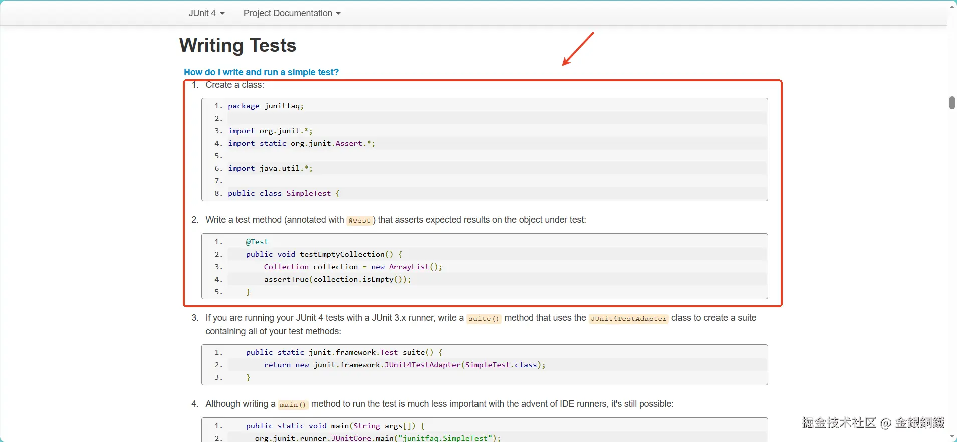Open 'How do I write and run a simple test?' link
The image size is (957, 442).
click(x=261, y=72)
